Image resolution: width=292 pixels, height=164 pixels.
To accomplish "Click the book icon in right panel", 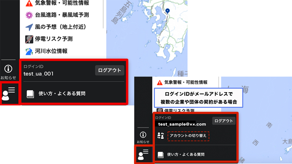I will point(161,155).
